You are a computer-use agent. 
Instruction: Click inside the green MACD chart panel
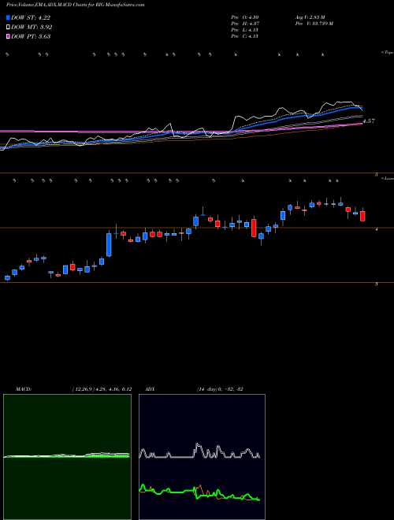coord(67,457)
